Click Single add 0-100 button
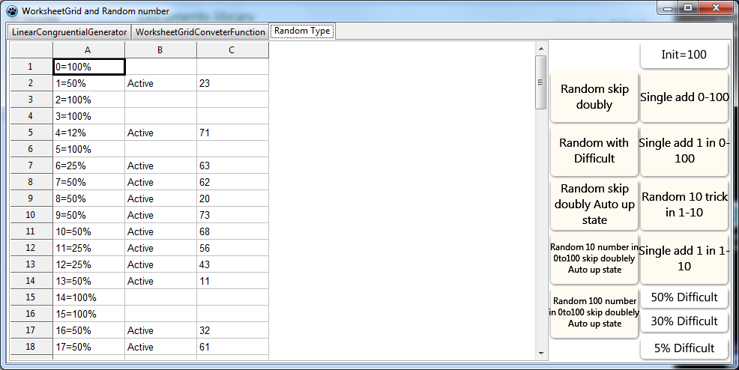Screen dimensions: 739x370 [684, 97]
